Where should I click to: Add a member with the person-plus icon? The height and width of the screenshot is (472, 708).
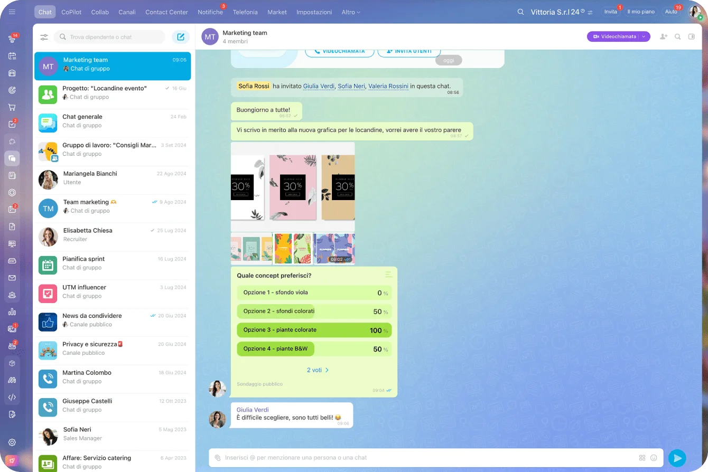click(x=663, y=36)
